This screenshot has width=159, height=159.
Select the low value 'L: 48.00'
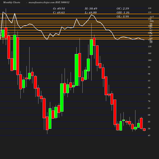coord(91,13)
